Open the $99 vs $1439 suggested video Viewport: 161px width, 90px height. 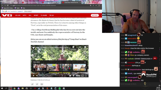[x=79, y=67]
